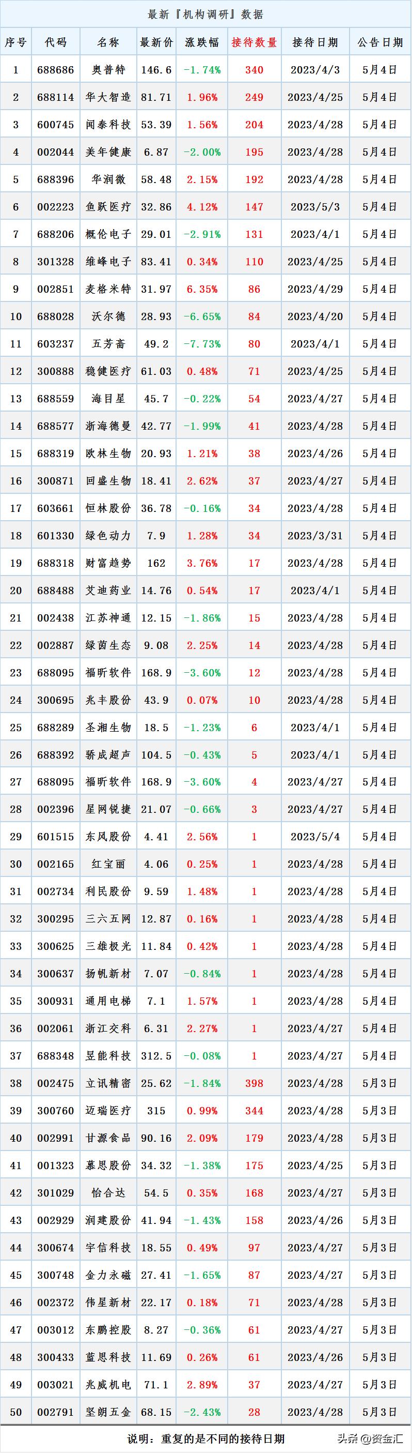Click the name 金力永磁
This screenshot has height=1453, width=412.
click(x=108, y=1275)
